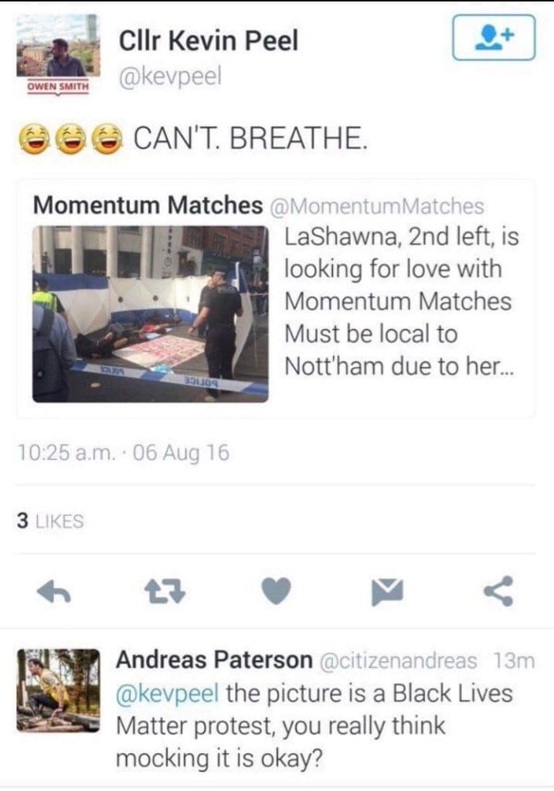Image resolution: width=554 pixels, height=791 pixels.
Task: Open the Cllr Kevin Peel display name
Action: pos(209,41)
